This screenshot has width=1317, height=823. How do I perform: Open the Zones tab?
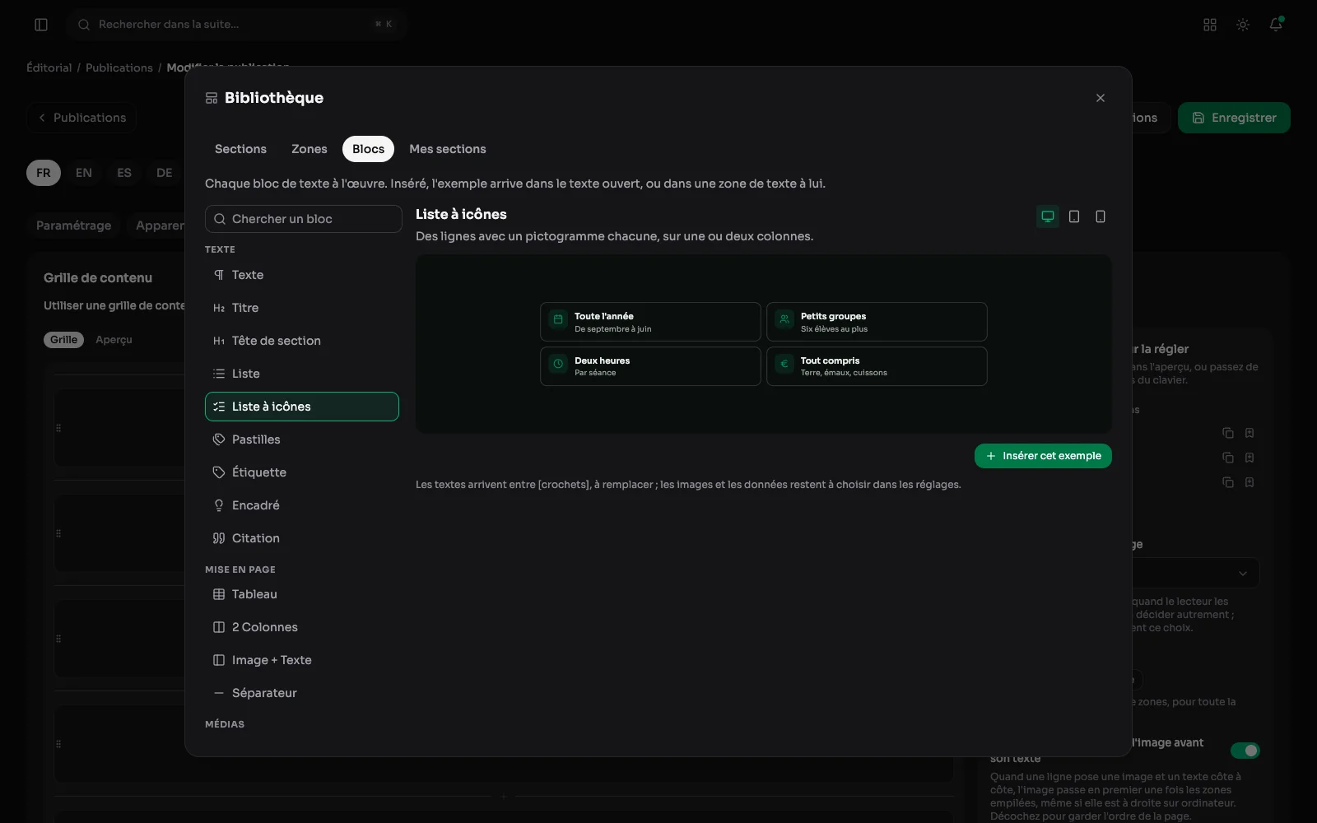309,149
